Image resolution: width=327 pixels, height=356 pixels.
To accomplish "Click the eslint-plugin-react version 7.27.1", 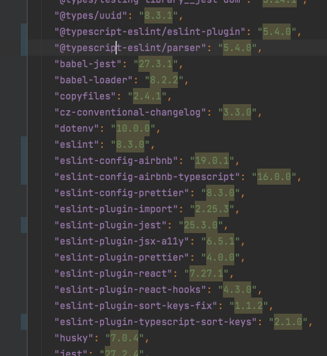I will 206,273.
